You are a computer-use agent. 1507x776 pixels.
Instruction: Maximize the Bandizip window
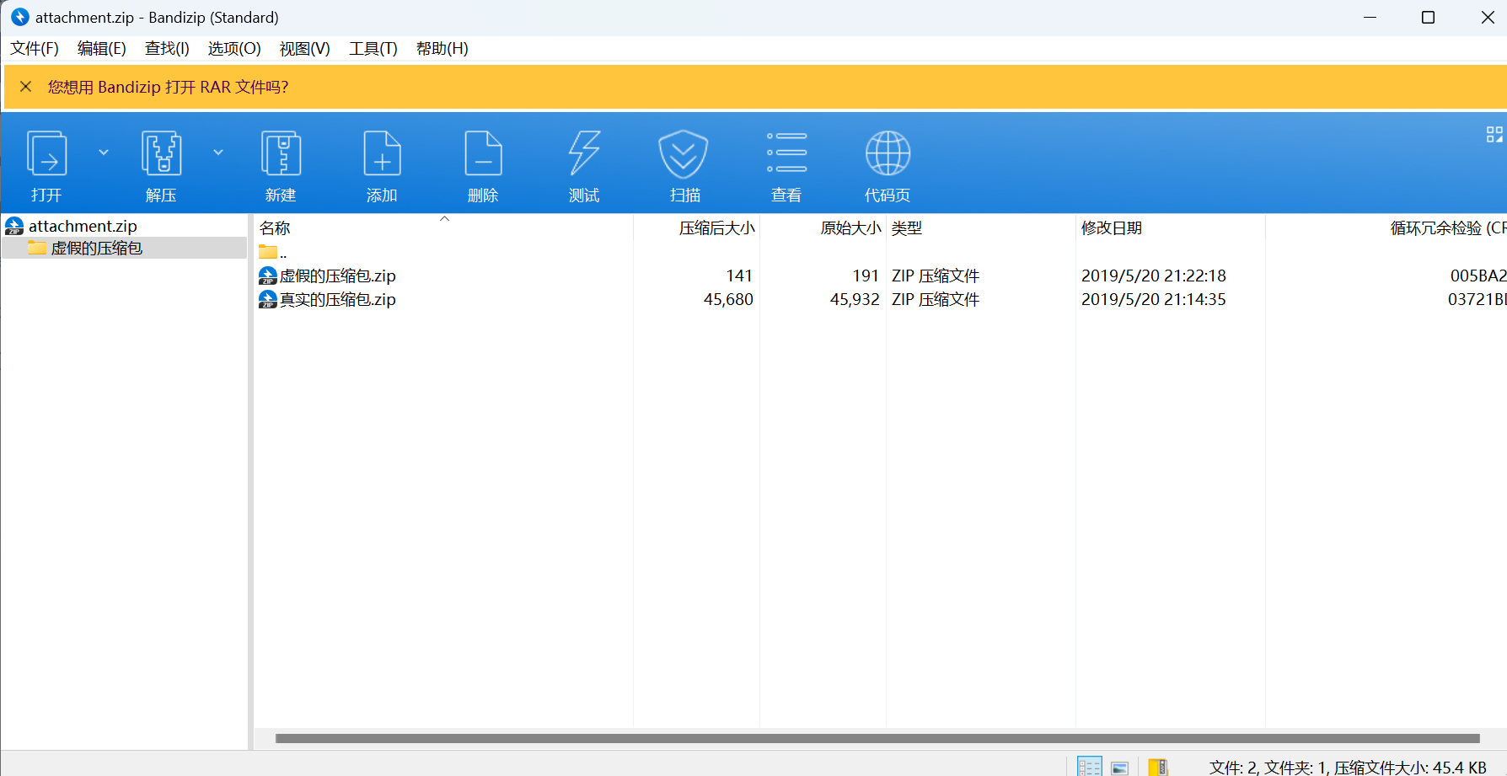pyautogui.click(x=1428, y=17)
